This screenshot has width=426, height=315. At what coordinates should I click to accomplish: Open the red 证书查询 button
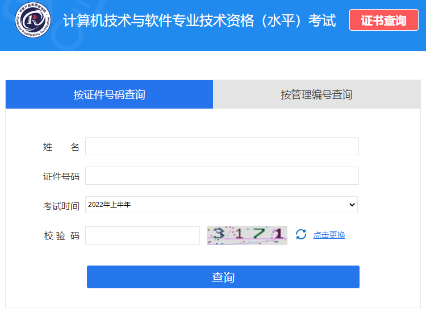click(383, 20)
